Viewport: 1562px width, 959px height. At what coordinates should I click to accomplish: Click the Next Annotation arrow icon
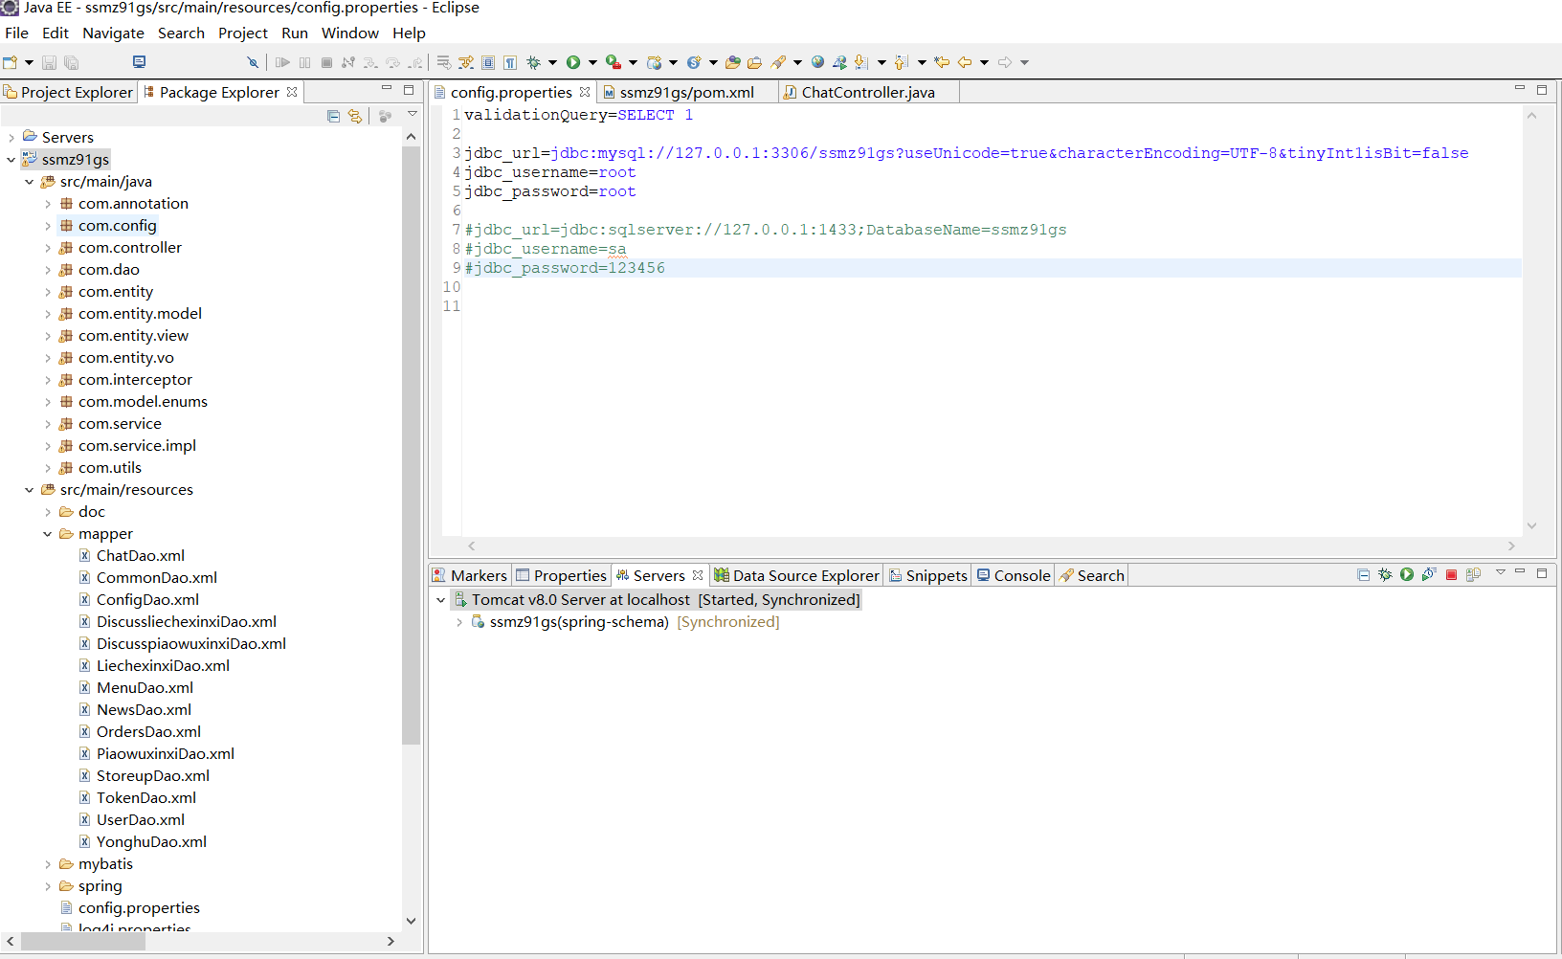[860, 62]
